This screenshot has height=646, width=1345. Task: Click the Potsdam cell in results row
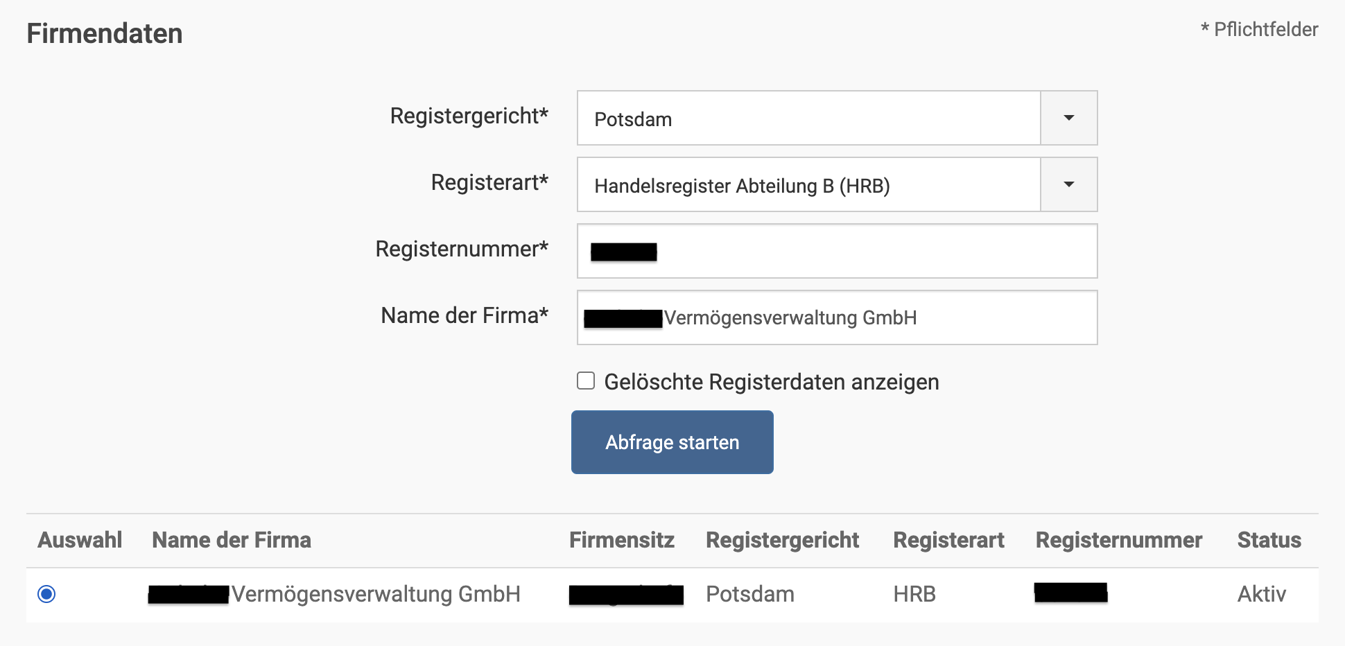(749, 594)
